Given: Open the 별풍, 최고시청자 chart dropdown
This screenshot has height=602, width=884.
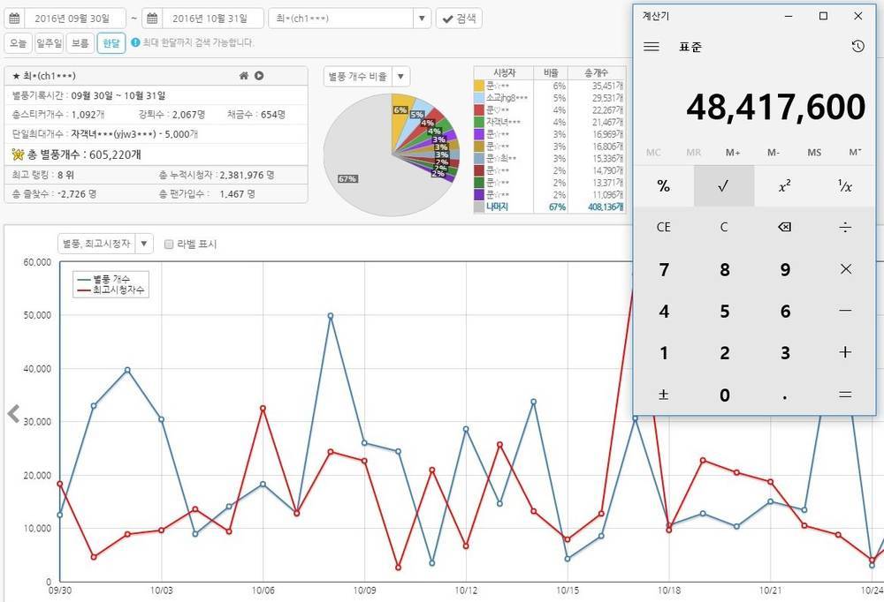Looking at the screenshot, I should click(x=144, y=244).
